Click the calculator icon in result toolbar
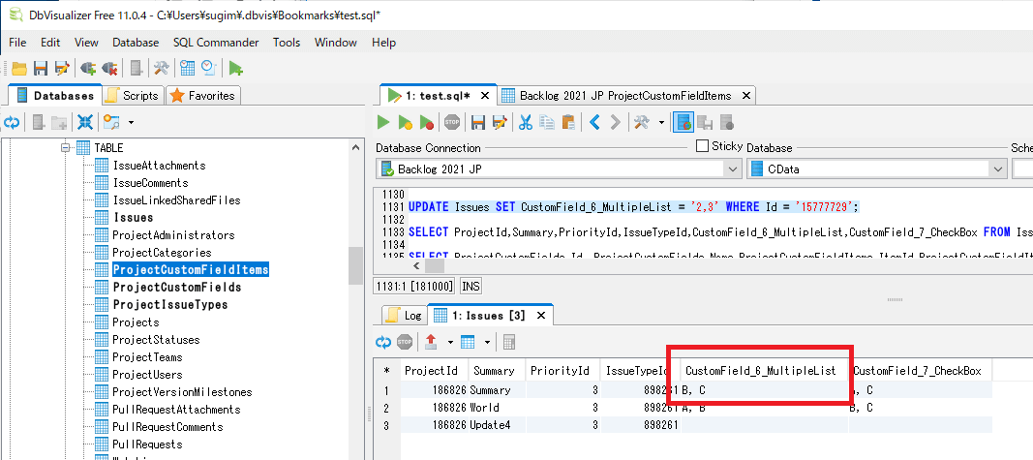Viewport: 1033px width, 460px height. pyautogui.click(x=508, y=342)
